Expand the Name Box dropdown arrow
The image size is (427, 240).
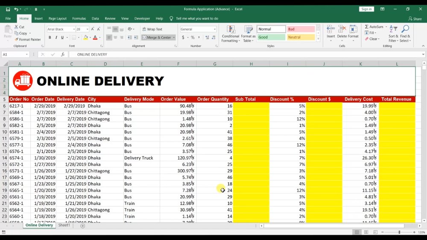pos(26,55)
